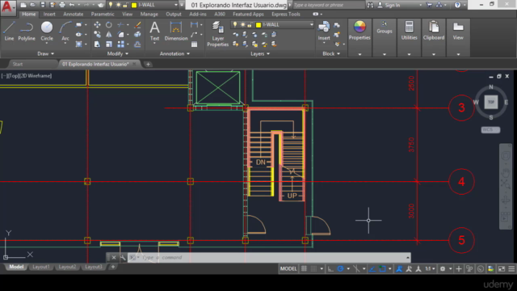Toggle object snap tracking in status bar
The width and height of the screenshot is (517, 291).
coord(372,269)
